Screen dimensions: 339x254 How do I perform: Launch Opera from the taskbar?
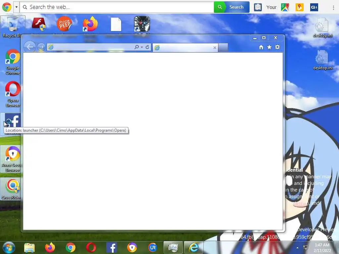click(91, 247)
